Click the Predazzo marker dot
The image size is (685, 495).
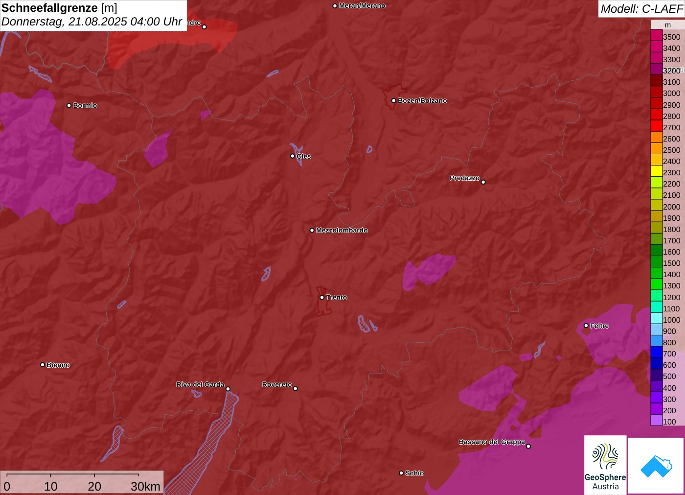[483, 182]
